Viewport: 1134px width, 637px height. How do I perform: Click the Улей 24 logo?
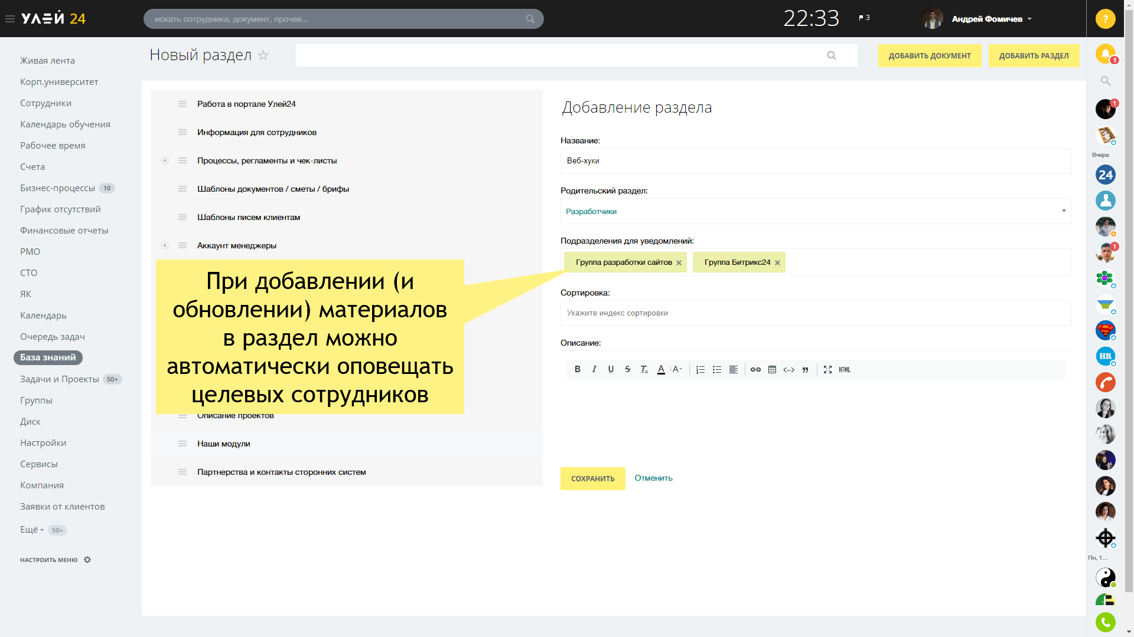tap(53, 18)
